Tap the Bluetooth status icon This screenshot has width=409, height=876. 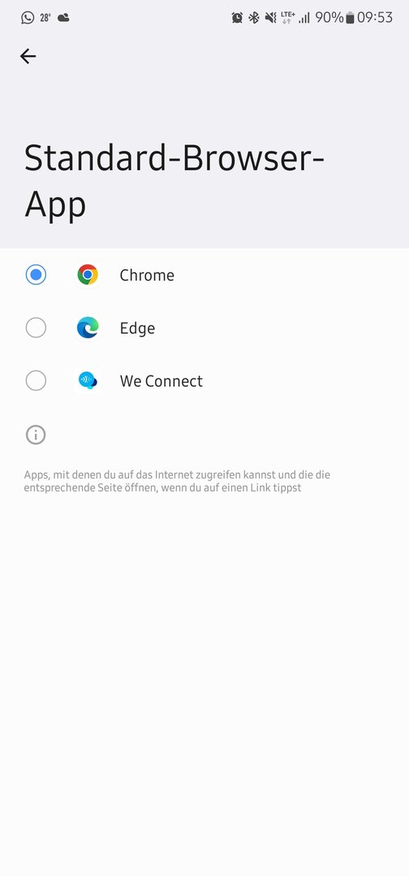(x=254, y=18)
